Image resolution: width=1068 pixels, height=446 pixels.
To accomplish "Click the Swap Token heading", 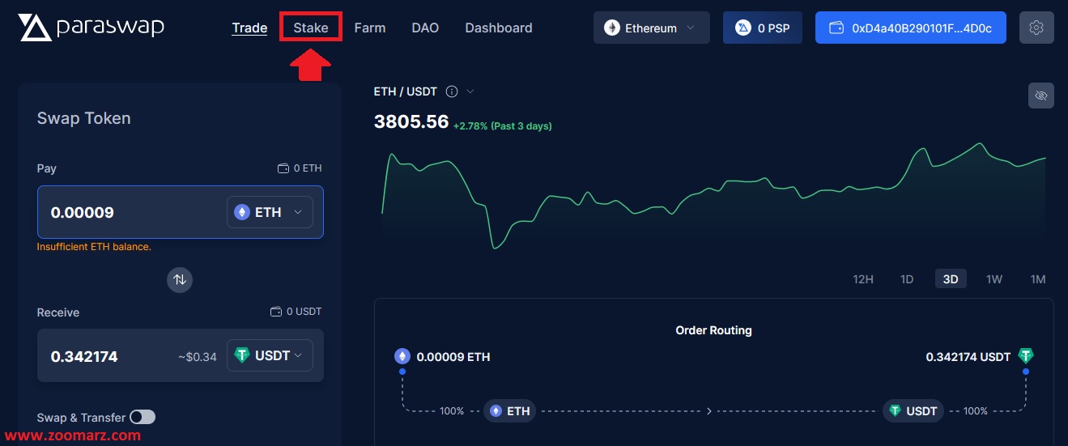I will (x=84, y=118).
